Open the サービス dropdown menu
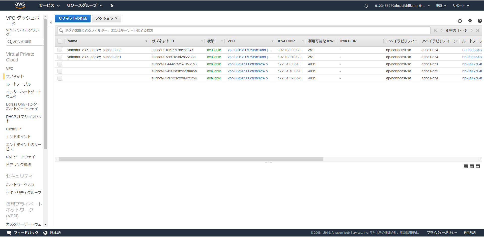Viewport: 484px width, 238px height. tap(49, 6)
